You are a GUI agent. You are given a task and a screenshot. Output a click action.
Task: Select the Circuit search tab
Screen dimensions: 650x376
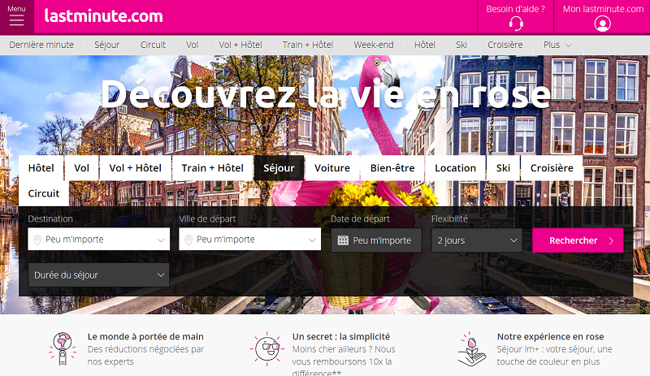coord(44,193)
